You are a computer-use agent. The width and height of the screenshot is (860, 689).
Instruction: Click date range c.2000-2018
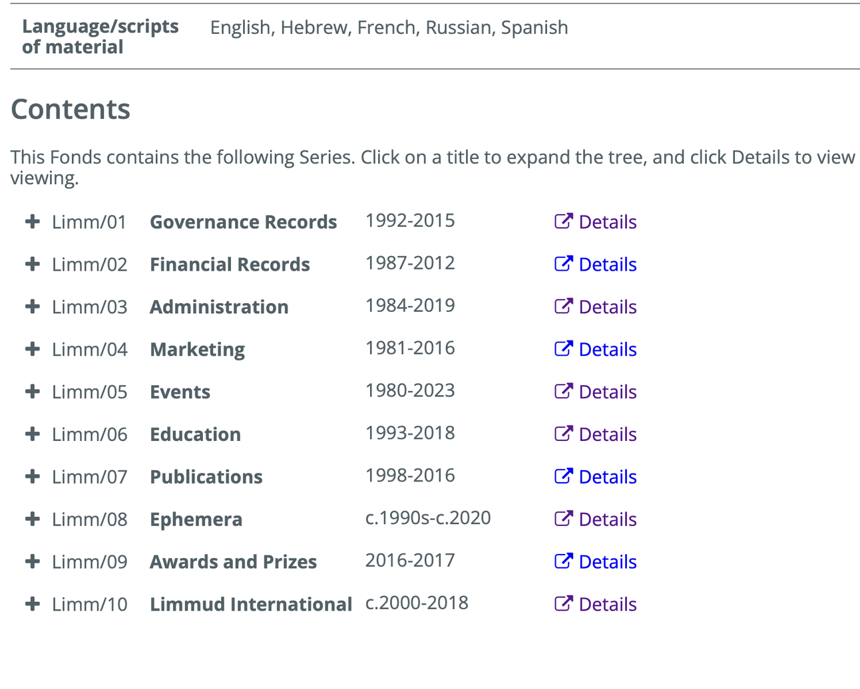[417, 603]
